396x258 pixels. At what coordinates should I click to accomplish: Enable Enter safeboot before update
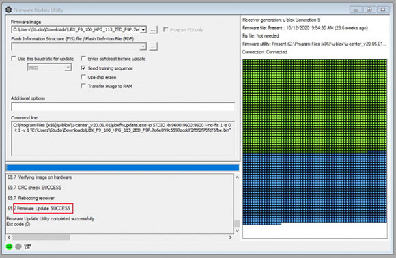83,59
